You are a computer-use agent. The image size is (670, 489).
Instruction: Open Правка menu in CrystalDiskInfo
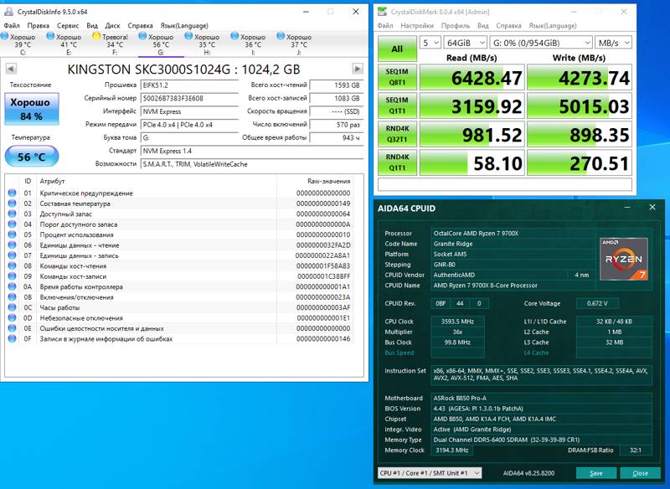point(38,26)
